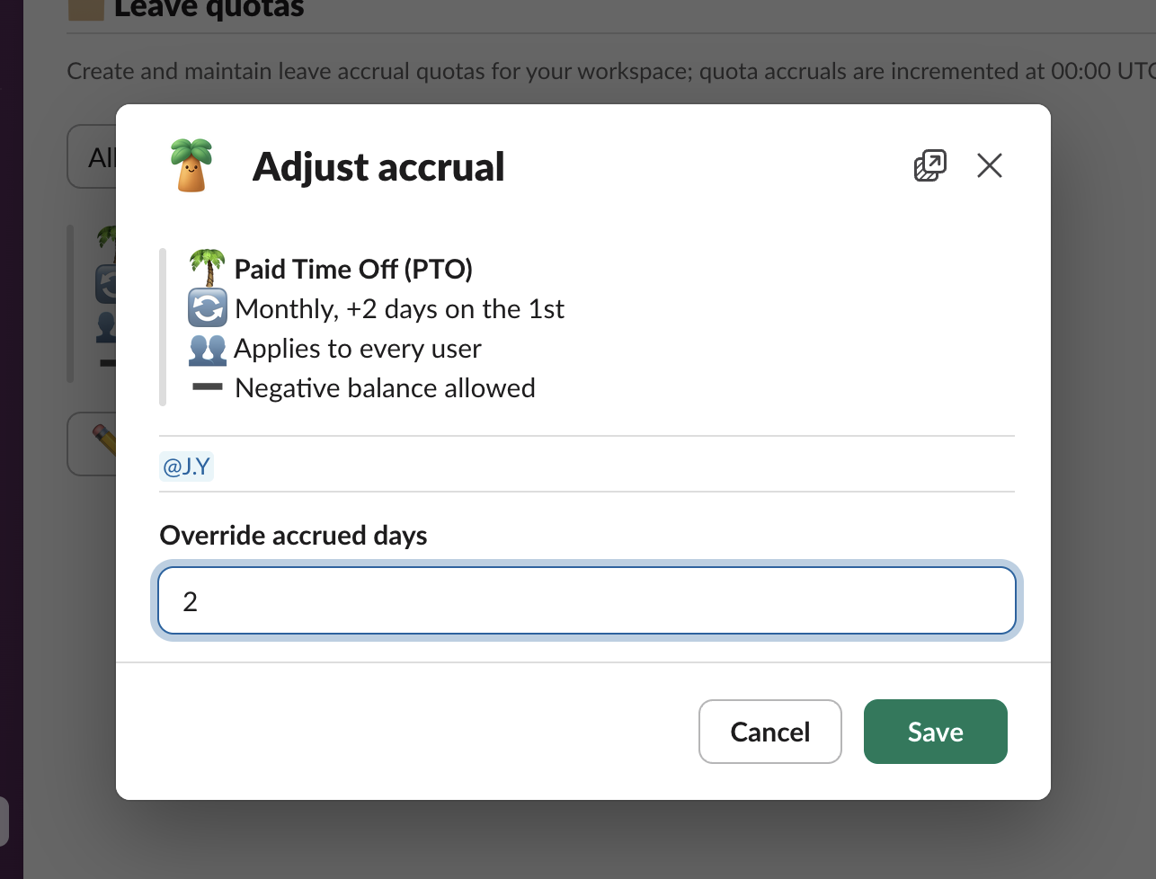
Task: Click the recurring arrows emoji beside Monthly
Action: 208,309
